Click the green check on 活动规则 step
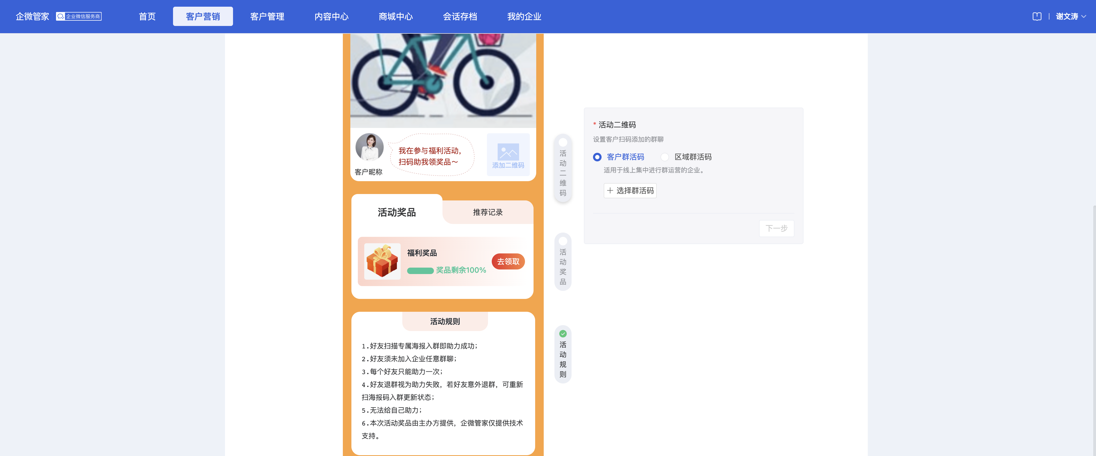Image resolution: width=1096 pixels, height=456 pixels. 563,334
